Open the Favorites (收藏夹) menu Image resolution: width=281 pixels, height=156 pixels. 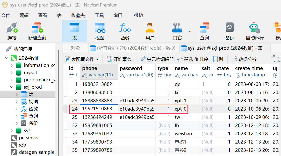click(78, 15)
